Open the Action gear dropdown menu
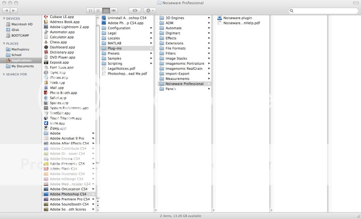The width and height of the screenshot is (361, 219). pyautogui.click(x=150, y=11)
